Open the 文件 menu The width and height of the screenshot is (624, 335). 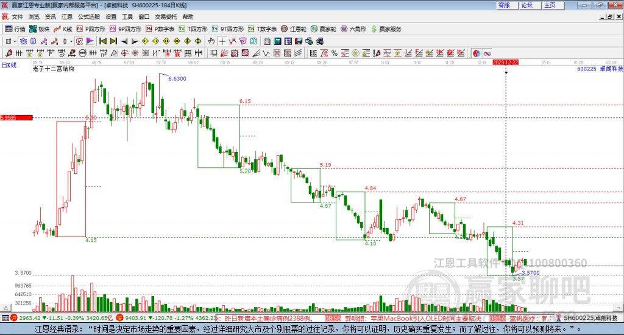coord(18,16)
